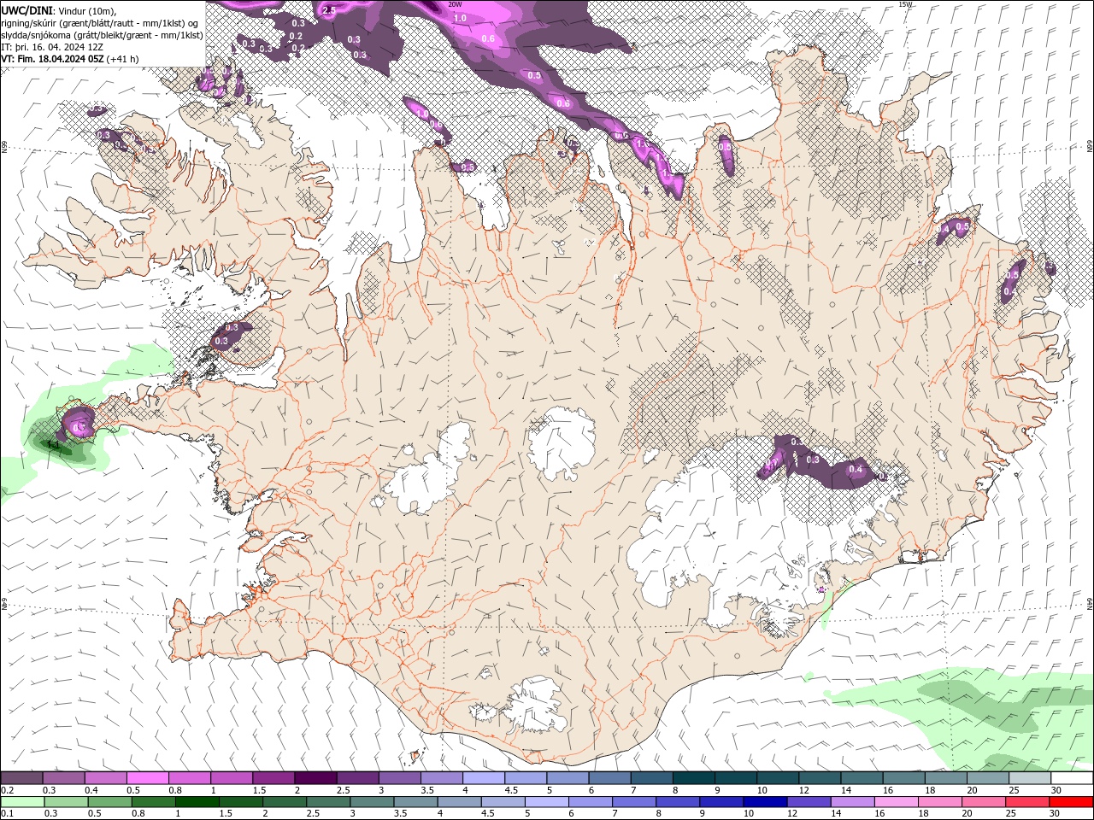Viewport: 1094px width, 820px height.
Task: Pick upper legend swatch between 2 and 2.5
Action: pyautogui.click(x=315, y=778)
